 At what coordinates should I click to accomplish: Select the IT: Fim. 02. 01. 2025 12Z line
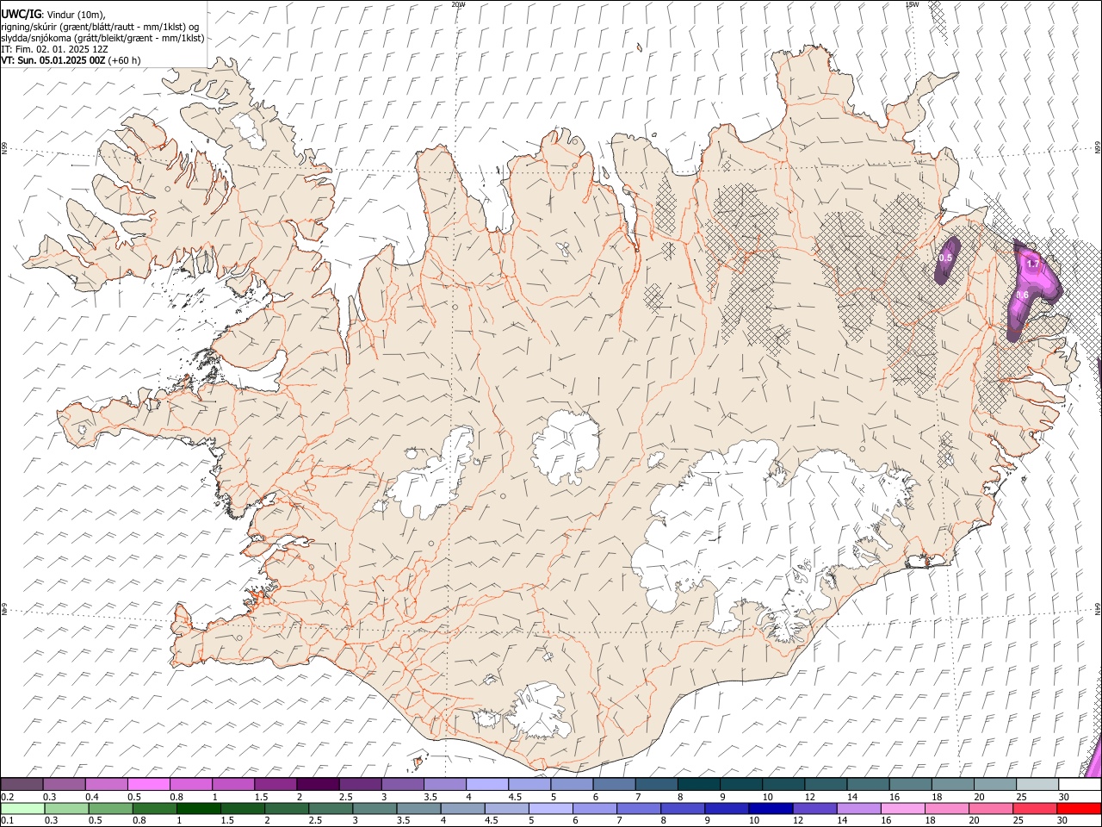(53, 49)
